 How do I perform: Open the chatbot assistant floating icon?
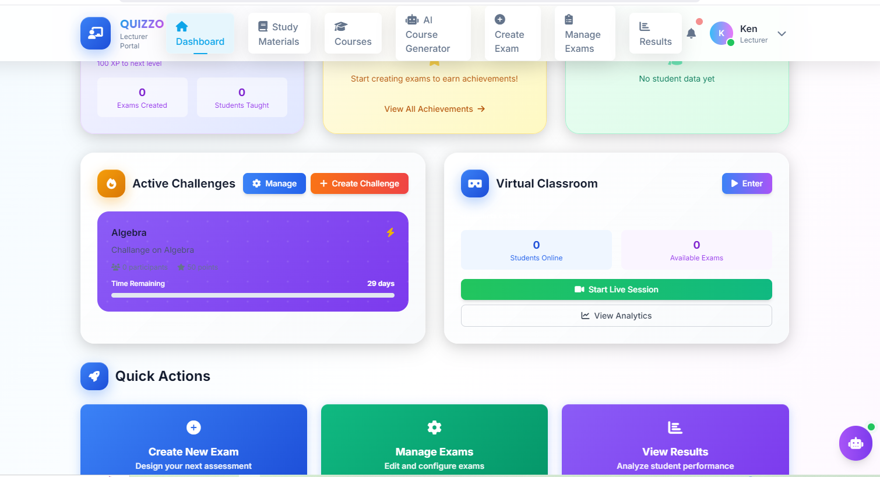tap(856, 443)
